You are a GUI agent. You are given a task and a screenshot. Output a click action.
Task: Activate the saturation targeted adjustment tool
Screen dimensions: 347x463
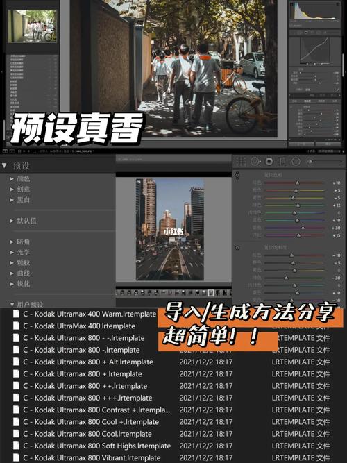[237, 247]
